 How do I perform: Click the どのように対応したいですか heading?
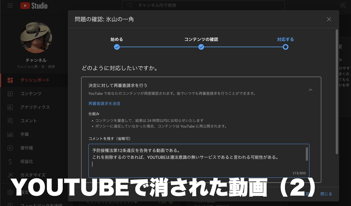(x=120, y=68)
